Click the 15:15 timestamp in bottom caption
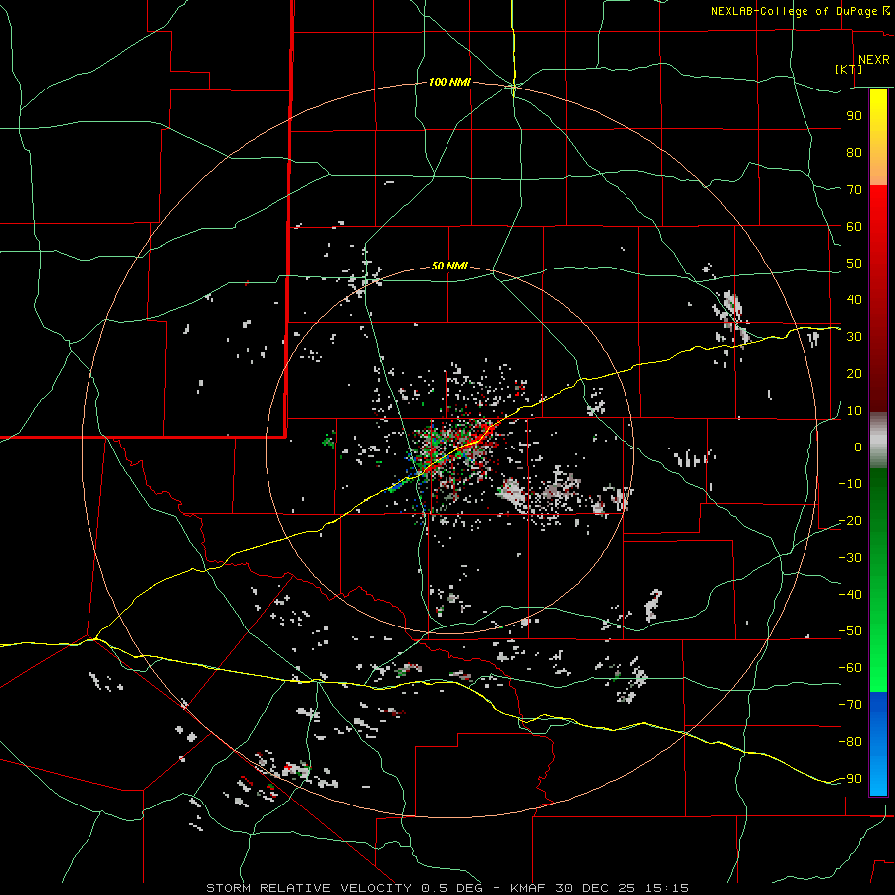 click(x=667, y=888)
